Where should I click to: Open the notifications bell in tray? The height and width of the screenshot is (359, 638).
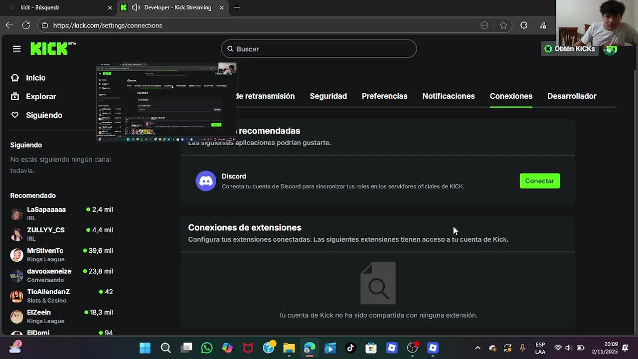(x=625, y=348)
